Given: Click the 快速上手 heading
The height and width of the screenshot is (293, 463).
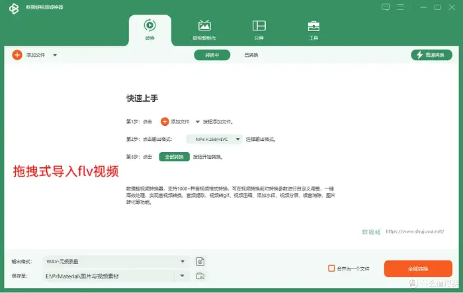Looking at the screenshot, I should 142,98.
